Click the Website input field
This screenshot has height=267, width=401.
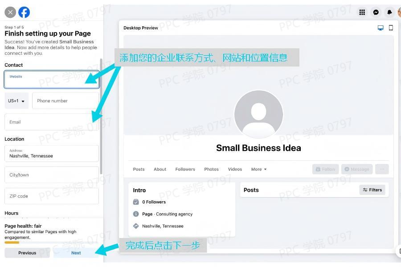[x=52, y=80]
